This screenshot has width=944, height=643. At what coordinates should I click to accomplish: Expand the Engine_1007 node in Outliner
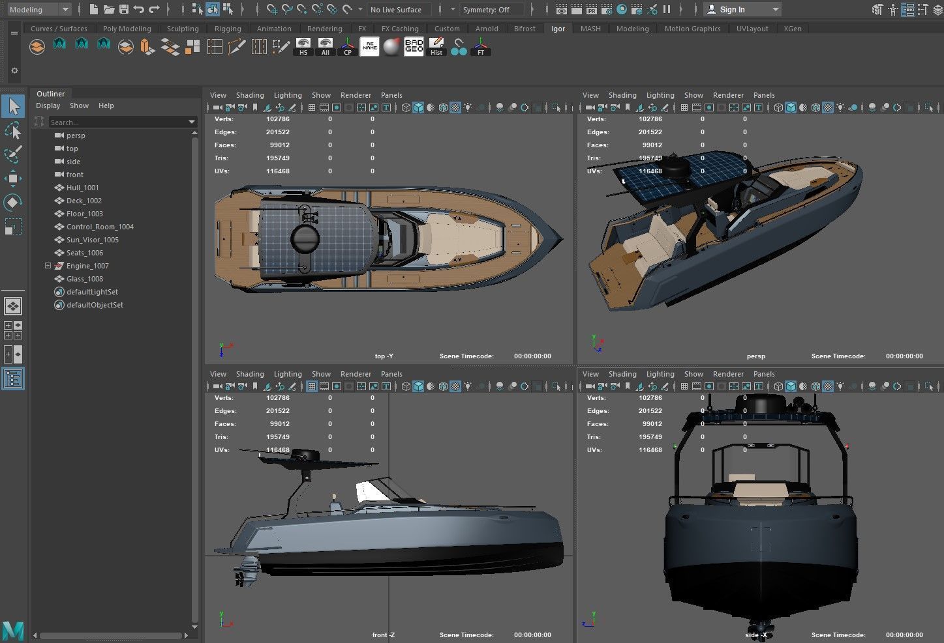coord(48,266)
